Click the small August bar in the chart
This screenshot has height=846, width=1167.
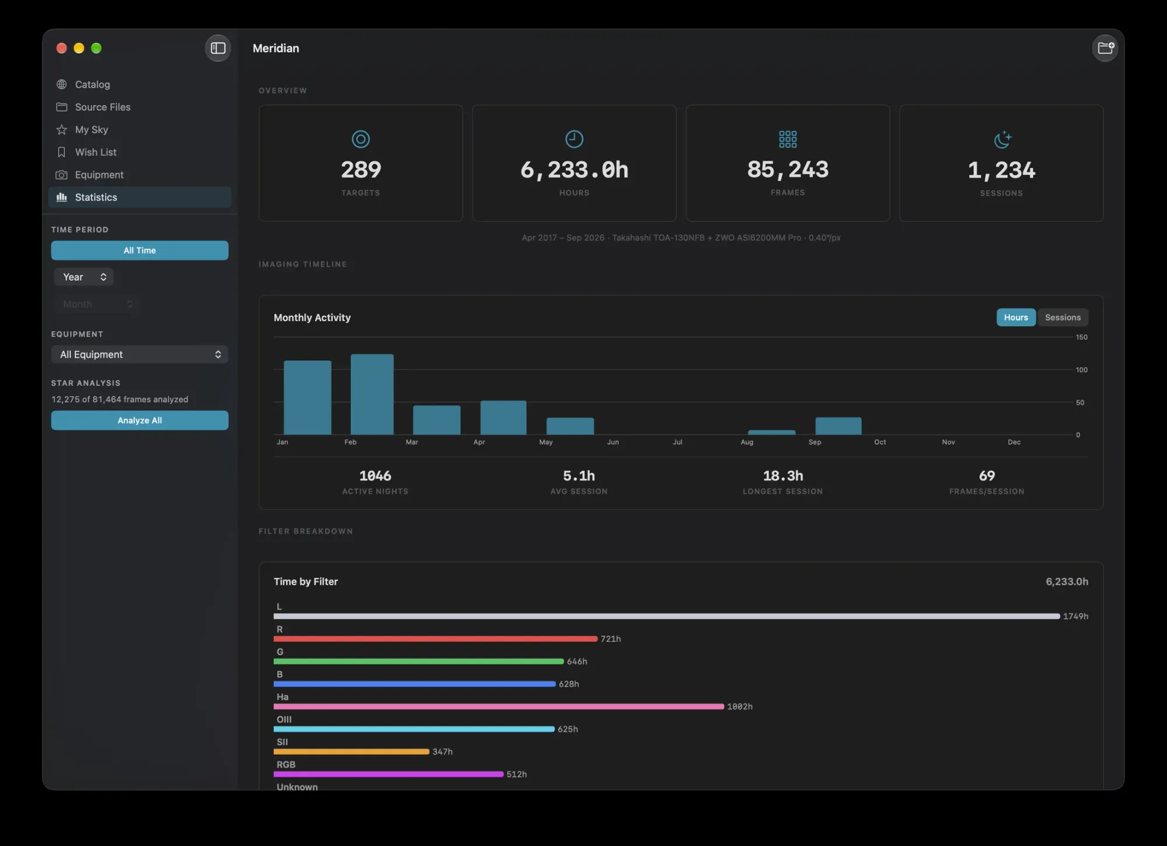[x=771, y=433]
